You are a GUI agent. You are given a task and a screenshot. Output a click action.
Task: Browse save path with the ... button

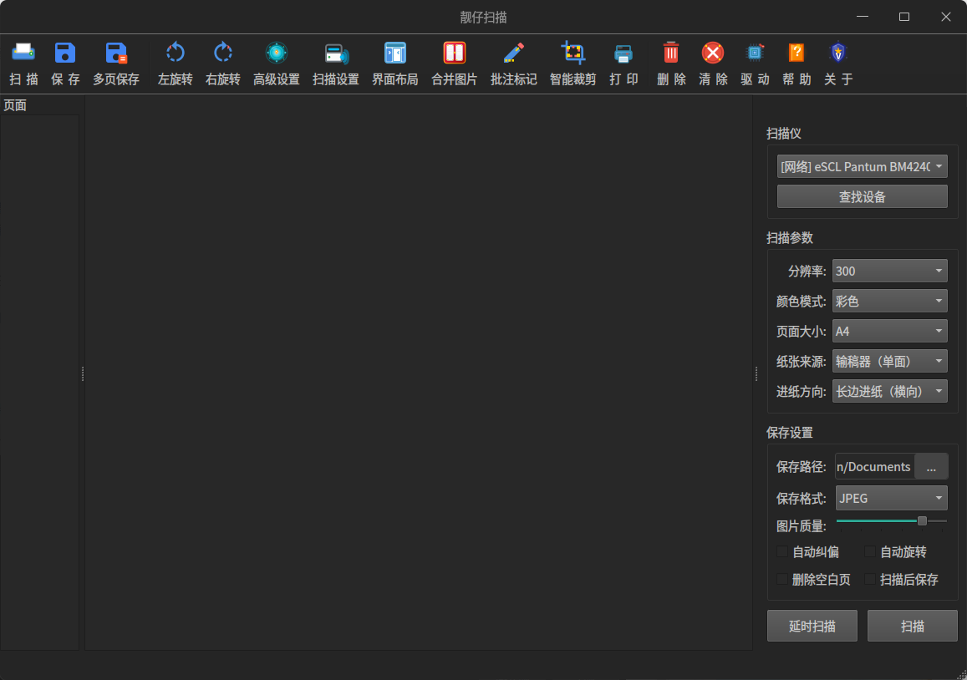(931, 467)
